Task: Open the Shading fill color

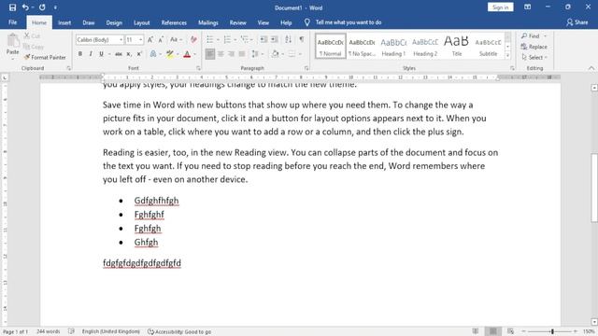Action: click(x=275, y=54)
